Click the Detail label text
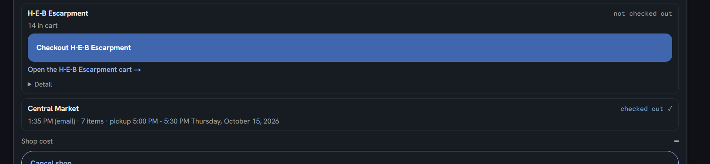Image resolution: width=710 pixels, height=164 pixels. pyautogui.click(x=43, y=84)
